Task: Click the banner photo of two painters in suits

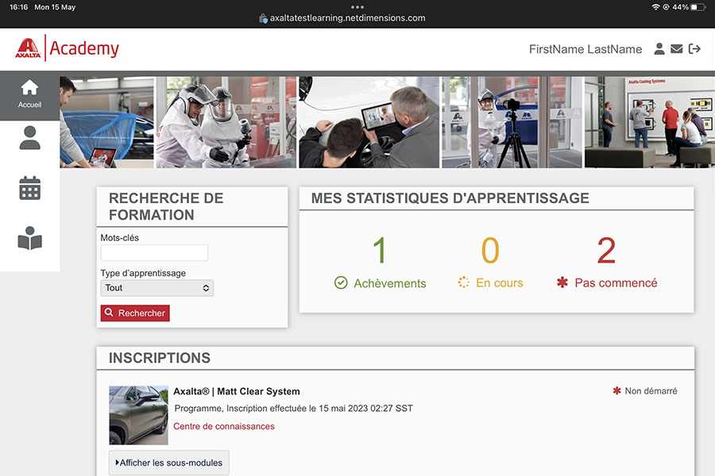Action: click(x=226, y=122)
